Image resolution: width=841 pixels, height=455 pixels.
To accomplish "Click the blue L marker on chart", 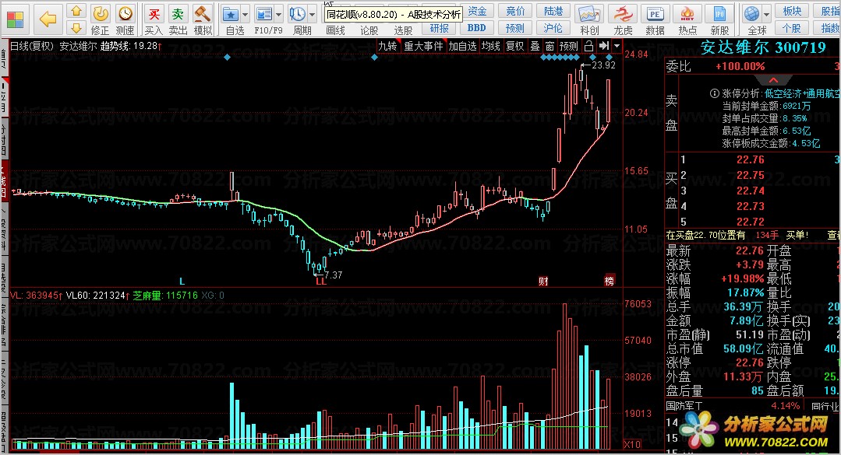I will (x=182, y=281).
